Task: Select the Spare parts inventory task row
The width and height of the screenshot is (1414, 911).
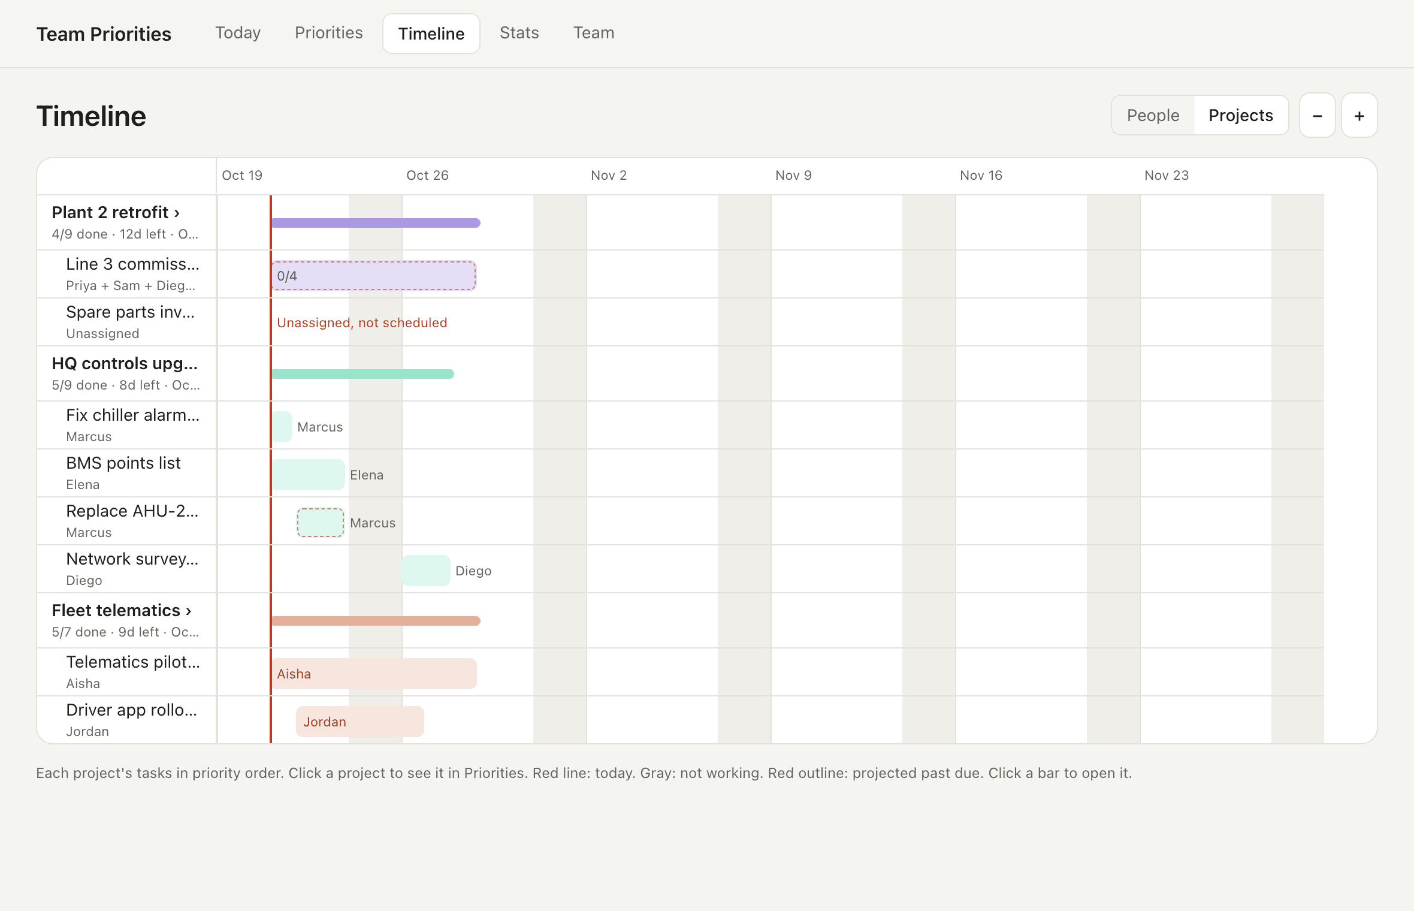Action: pyautogui.click(x=126, y=322)
